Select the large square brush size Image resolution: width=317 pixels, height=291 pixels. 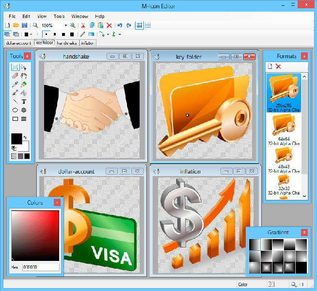tap(63, 34)
